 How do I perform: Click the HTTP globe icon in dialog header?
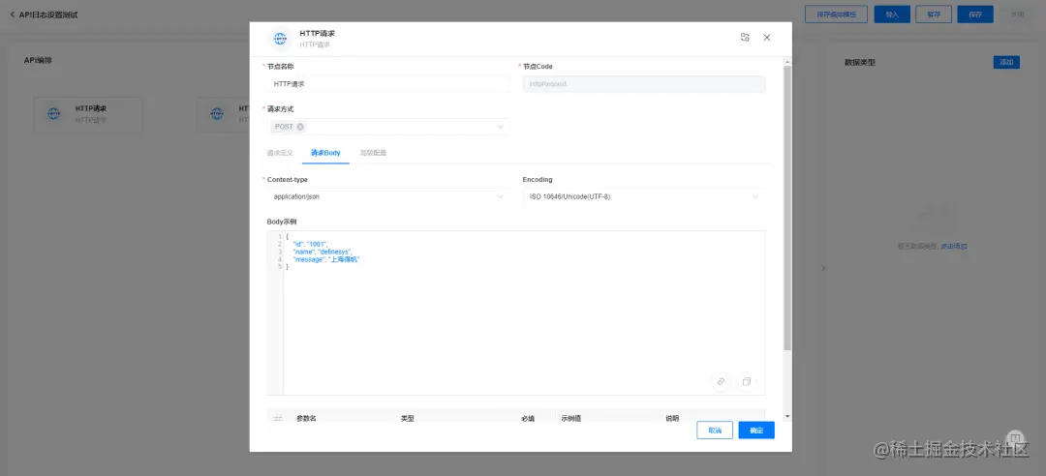point(280,39)
